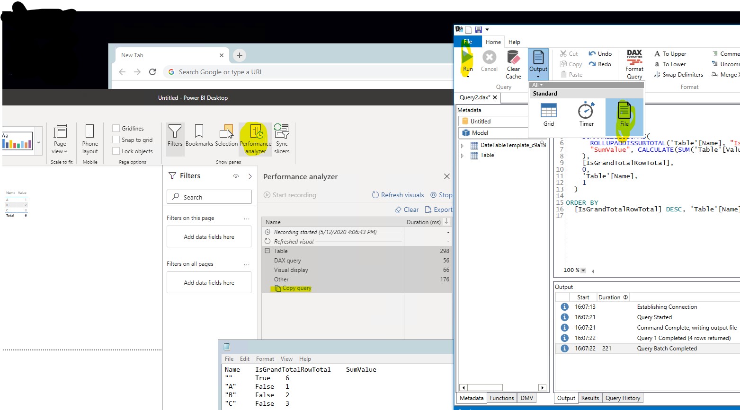Switch to the Query History tab
Viewport: 740px width, 410px height.
(x=623, y=398)
